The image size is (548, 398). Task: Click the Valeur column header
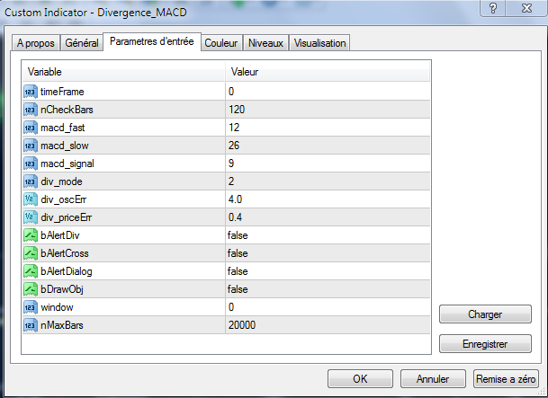(328, 71)
